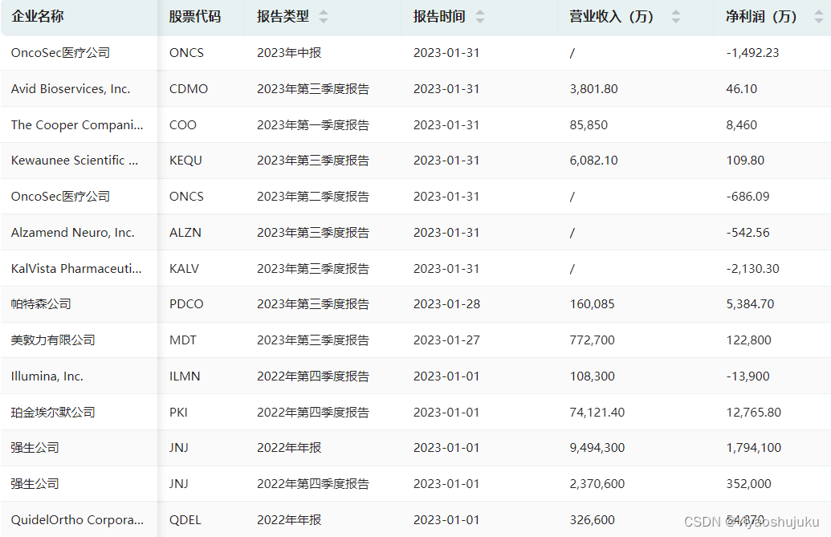Select 2023年第一季度报告 report type cell

pos(313,125)
